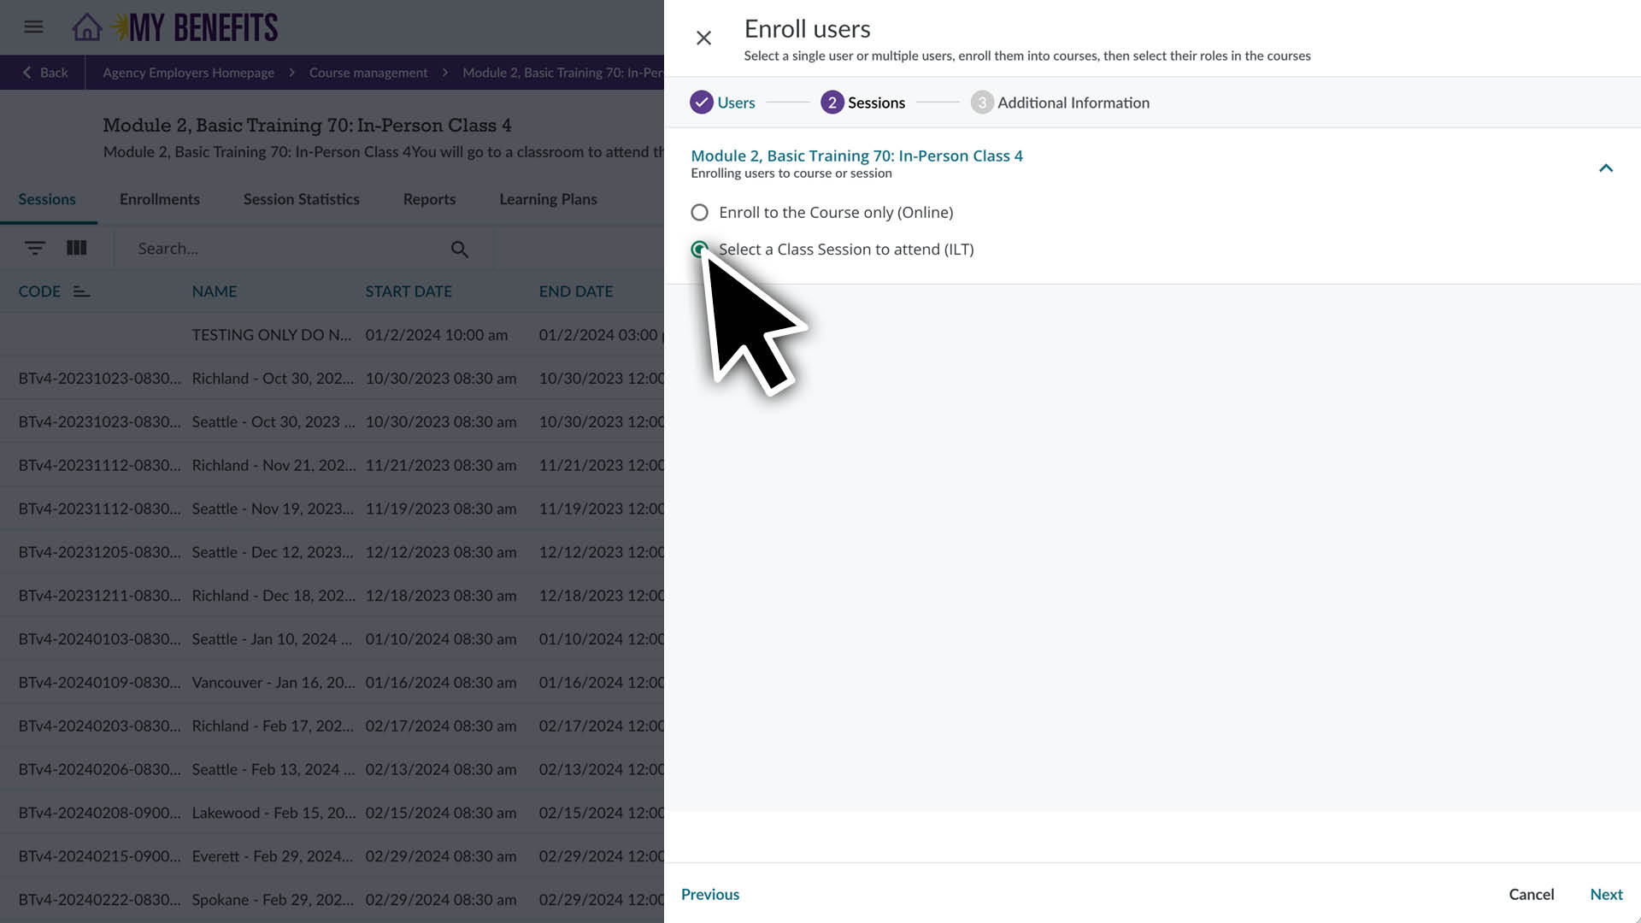Viewport: 1641px width, 923px height.
Task: Click the home icon
Action: pos(86,27)
